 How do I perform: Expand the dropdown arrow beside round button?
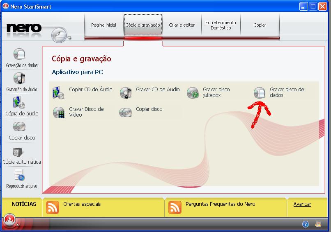[69, 38]
